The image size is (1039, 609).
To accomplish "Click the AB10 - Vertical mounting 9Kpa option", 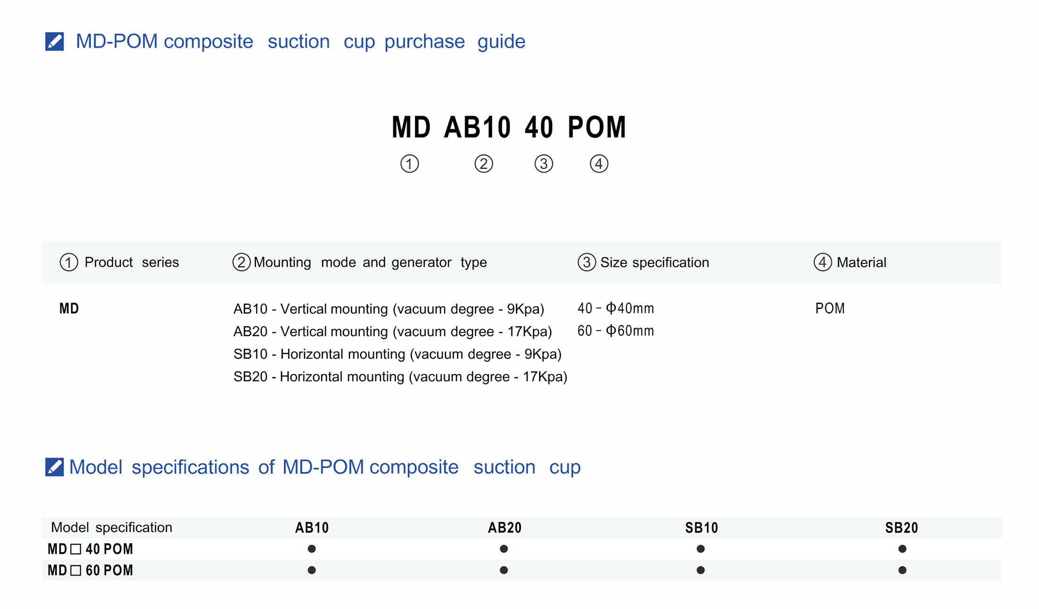I will [388, 309].
